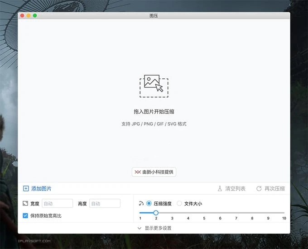Click the 显示更多设置 text
This screenshot has width=308, height=249.
click(x=158, y=228)
